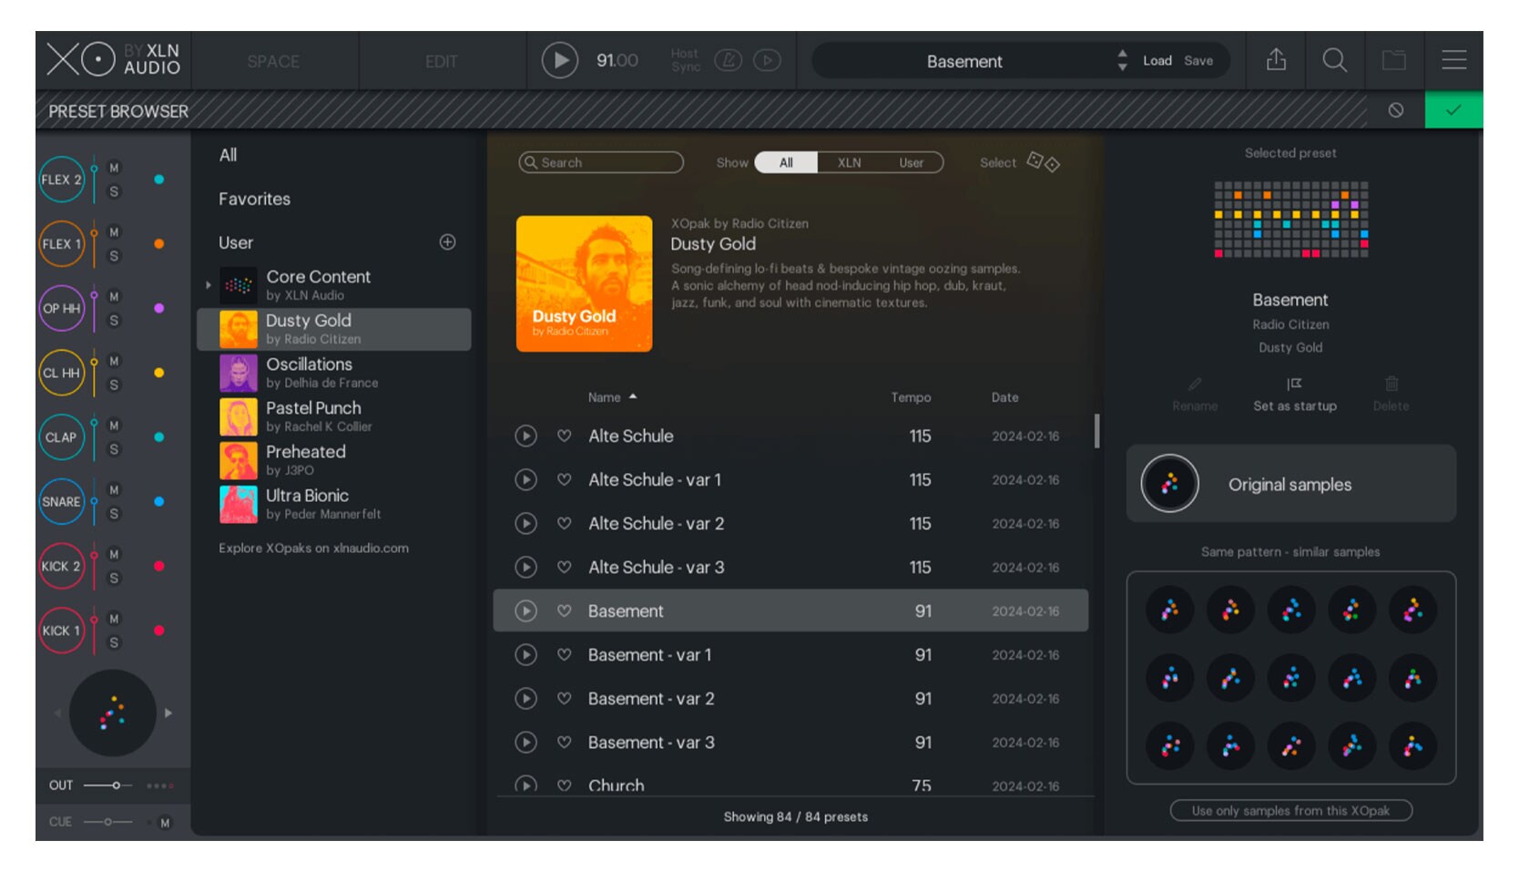This screenshot has width=1519, height=872.
Task: Click the random dice Select icon
Action: [1043, 162]
